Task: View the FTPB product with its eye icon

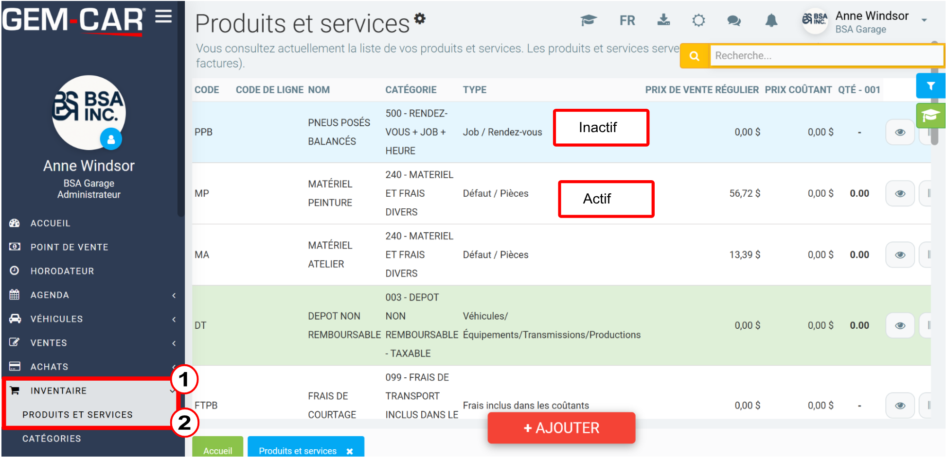Action: click(x=900, y=406)
